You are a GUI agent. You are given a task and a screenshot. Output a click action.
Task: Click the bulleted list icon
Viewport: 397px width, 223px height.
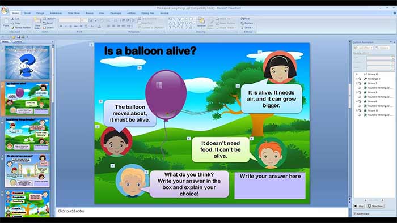pos(109,20)
